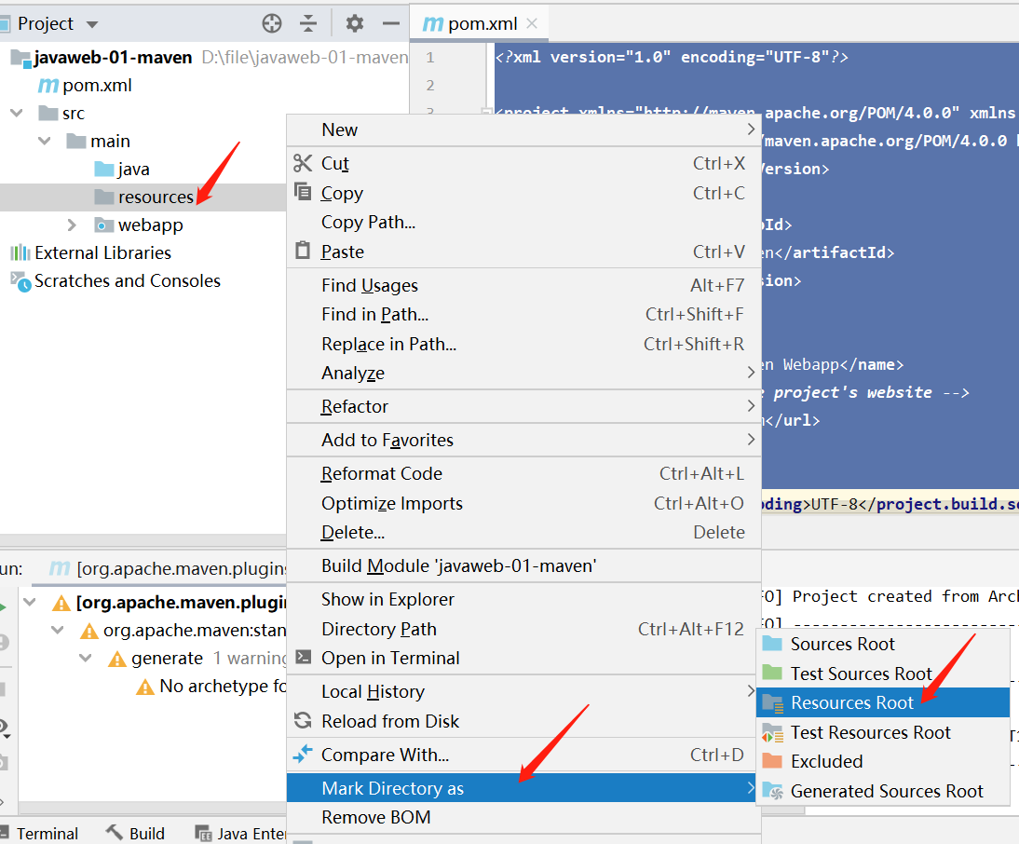Collapse the org.apache.maven:stan node
Screen dimensions: 1019x844
[x=57, y=631]
